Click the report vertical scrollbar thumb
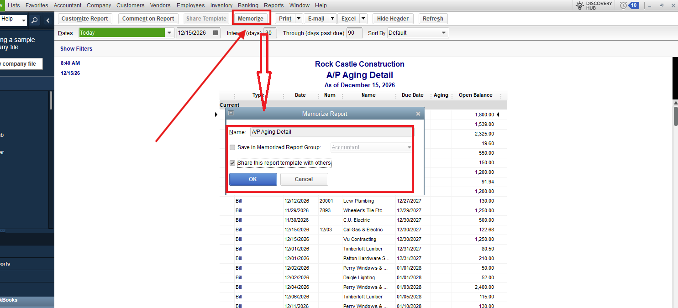This screenshot has height=308, width=678. [676, 116]
